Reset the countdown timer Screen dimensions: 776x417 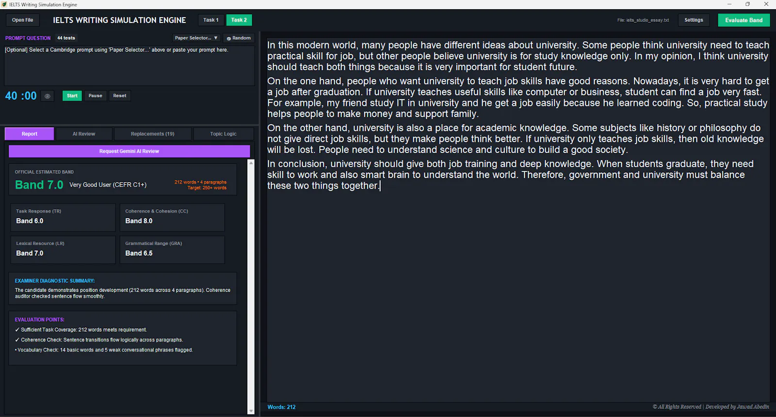(120, 96)
